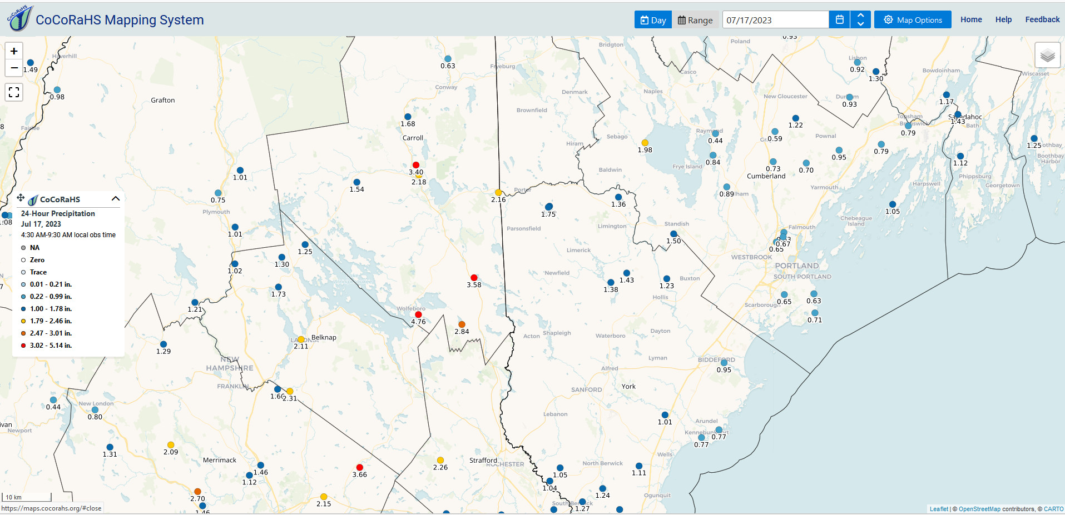Screen dimensions: 1065x515
Task: Open the calendar date picker
Action: 840,20
